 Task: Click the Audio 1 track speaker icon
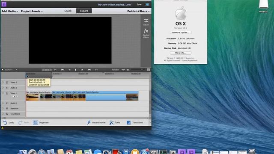(7, 103)
